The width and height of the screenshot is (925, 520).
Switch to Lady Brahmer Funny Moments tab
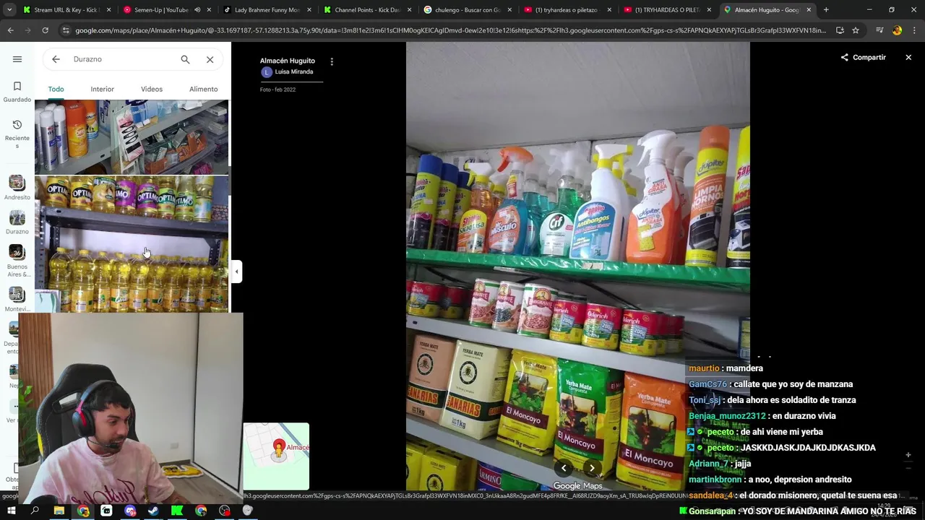click(266, 10)
